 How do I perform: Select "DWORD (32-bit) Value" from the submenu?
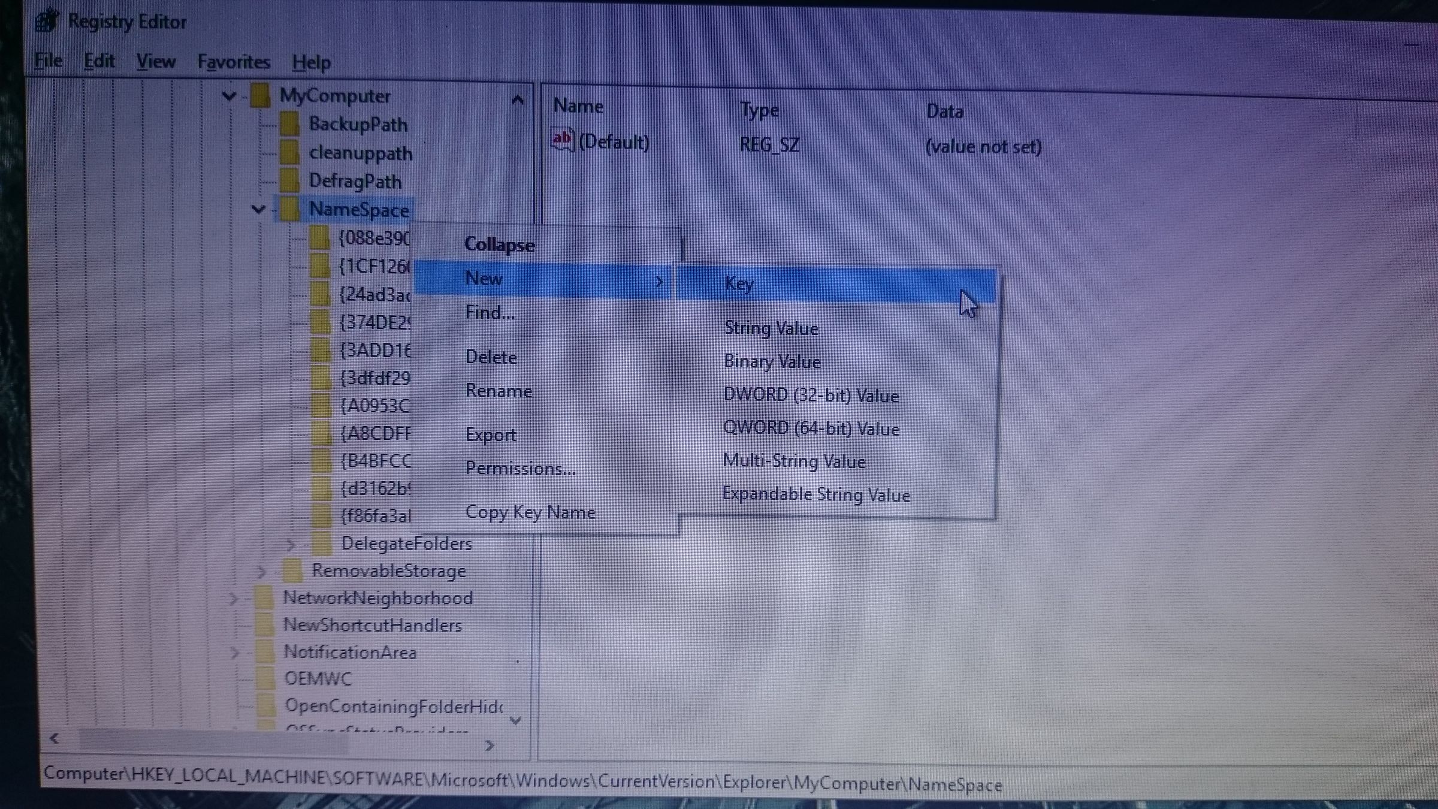tap(811, 395)
